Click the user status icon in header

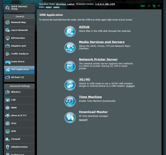(x=149, y=6)
